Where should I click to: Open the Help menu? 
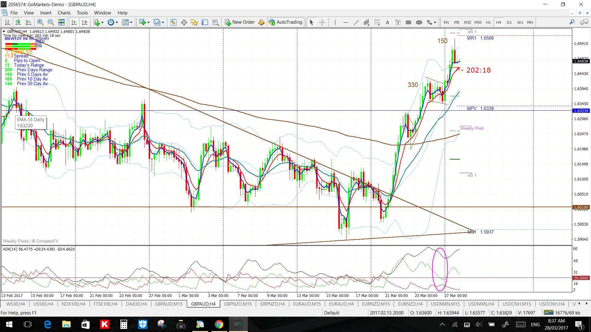[x=122, y=13]
